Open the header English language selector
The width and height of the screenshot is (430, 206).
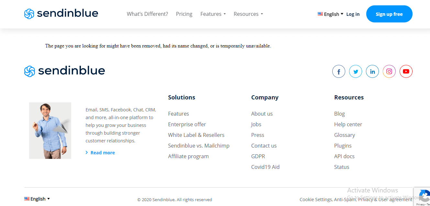point(330,14)
